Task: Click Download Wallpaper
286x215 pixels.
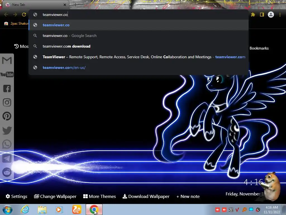Action: [146, 196]
